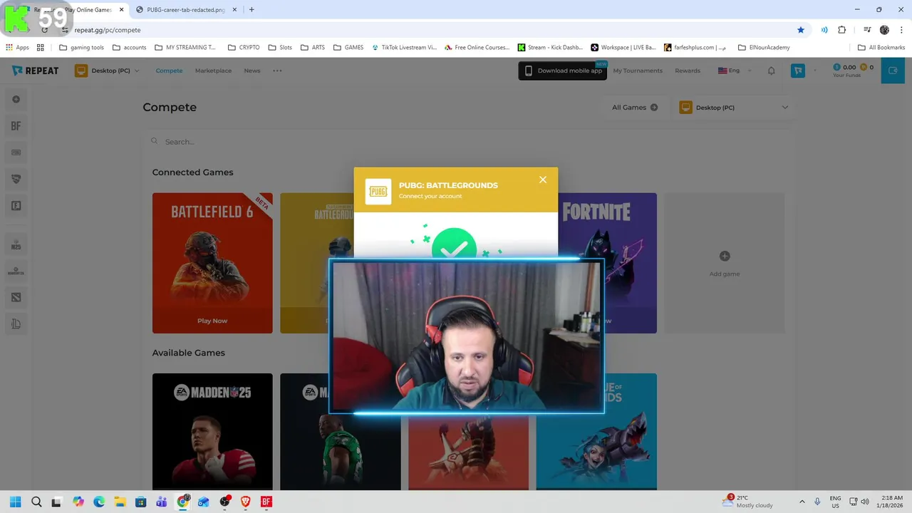Open Windows taskbar search
This screenshot has height=513, width=912.
[36, 502]
